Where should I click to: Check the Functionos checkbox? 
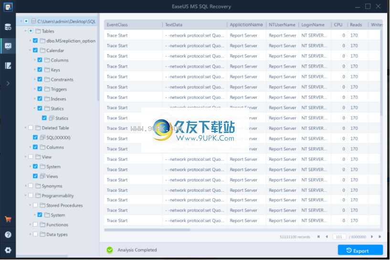tap(35, 225)
